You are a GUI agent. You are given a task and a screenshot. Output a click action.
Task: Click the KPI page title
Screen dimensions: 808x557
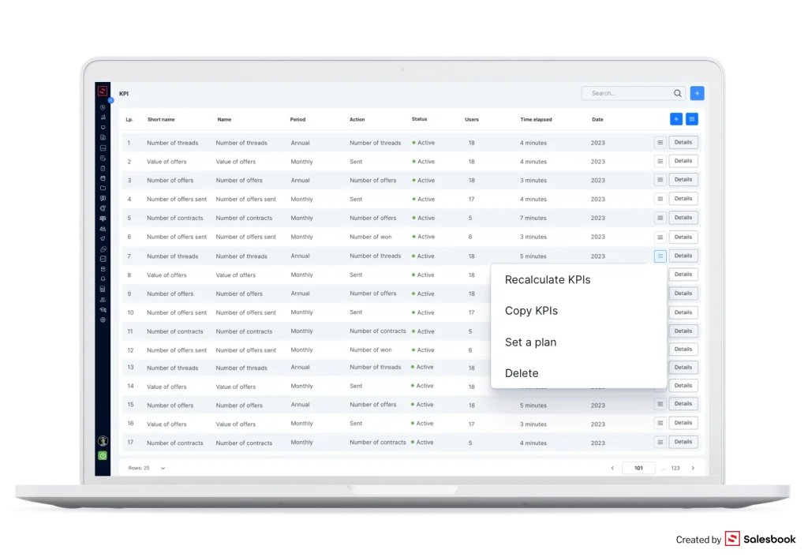pyautogui.click(x=124, y=94)
